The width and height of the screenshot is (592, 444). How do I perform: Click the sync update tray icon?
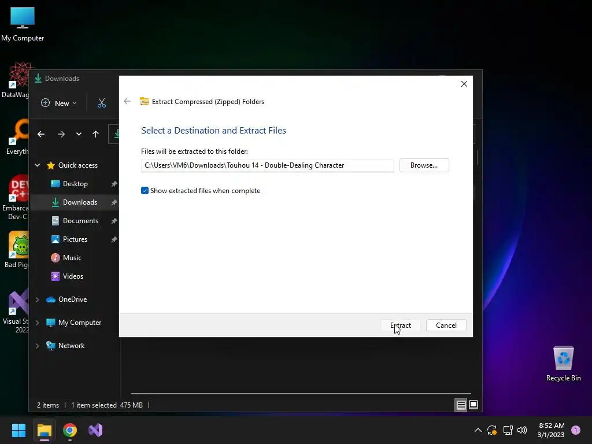coord(492,430)
